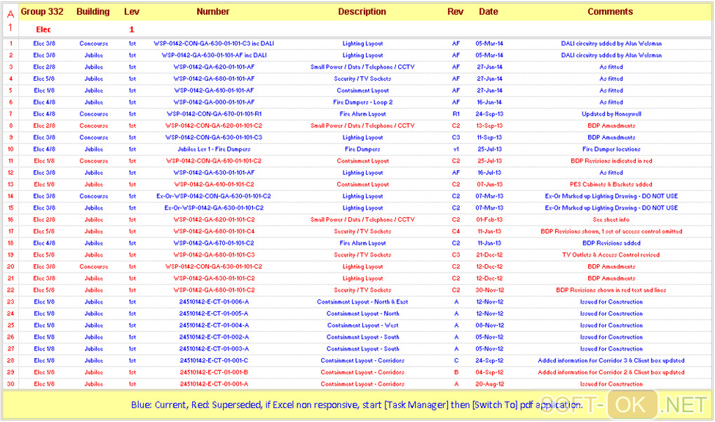This screenshot has width=715, height=422.
Task: Select WSP-0142-CON-GA-610-01-101-C2 number cell
Action: tap(213, 161)
